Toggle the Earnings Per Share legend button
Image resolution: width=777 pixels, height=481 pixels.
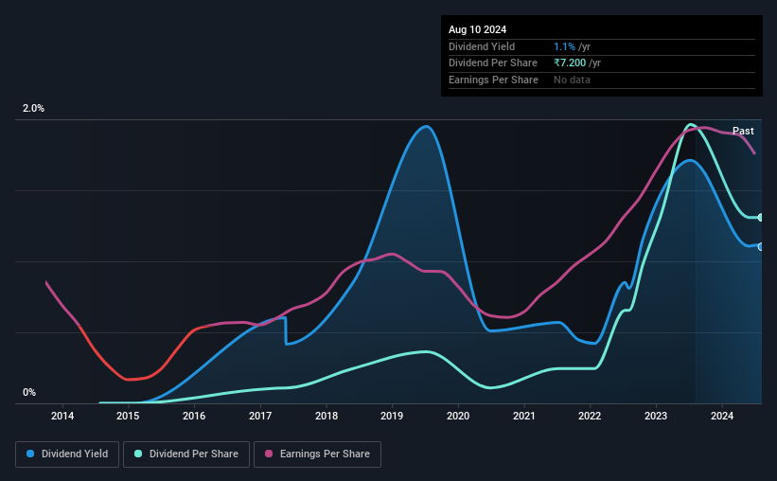[x=317, y=454]
